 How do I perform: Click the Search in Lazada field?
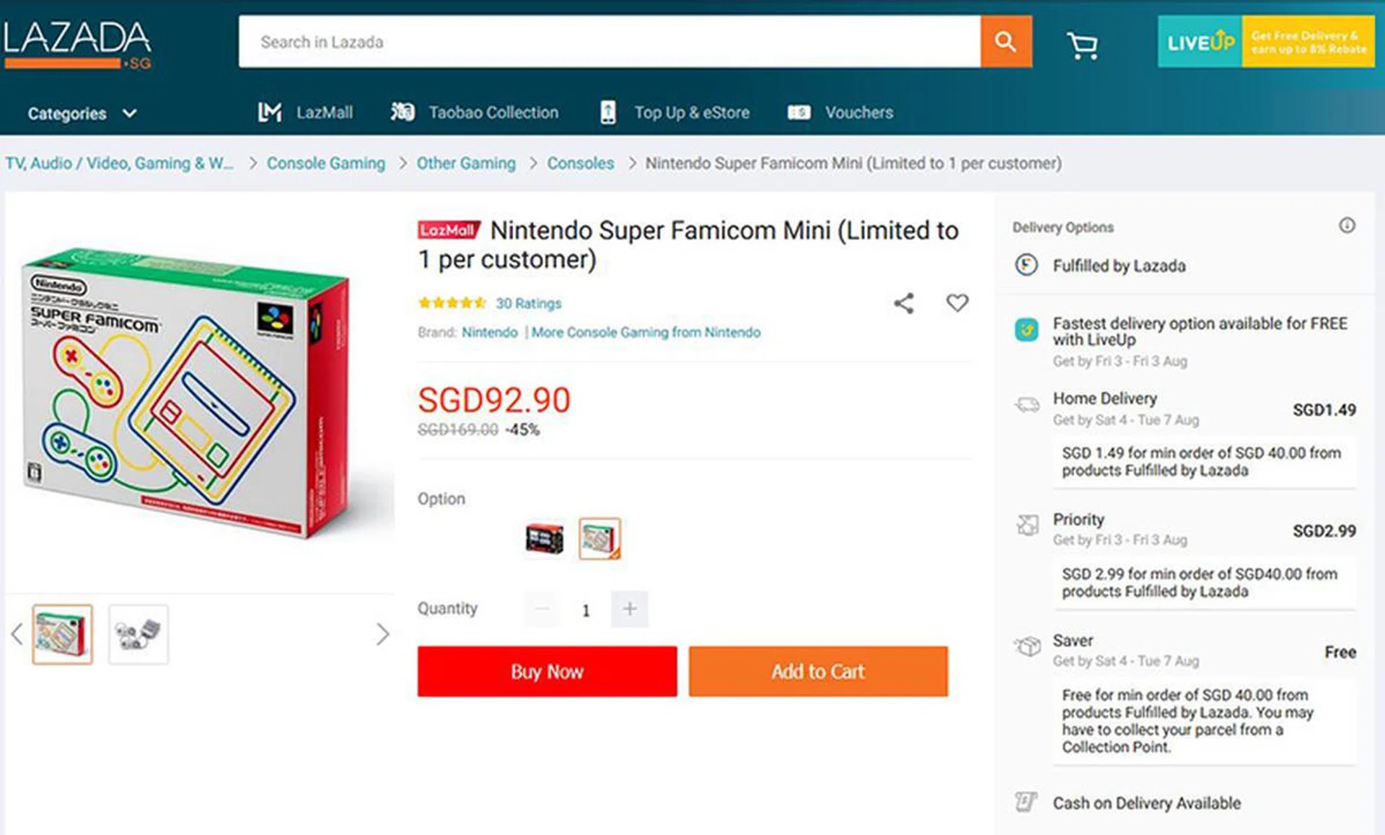click(x=610, y=42)
